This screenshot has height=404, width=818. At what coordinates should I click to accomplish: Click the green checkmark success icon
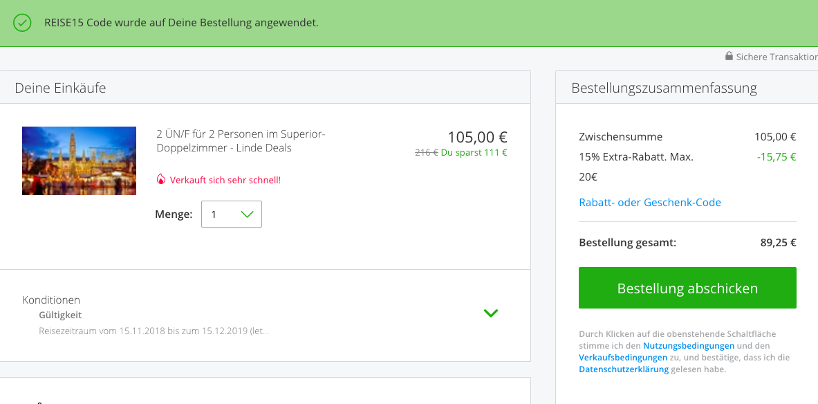(22, 23)
